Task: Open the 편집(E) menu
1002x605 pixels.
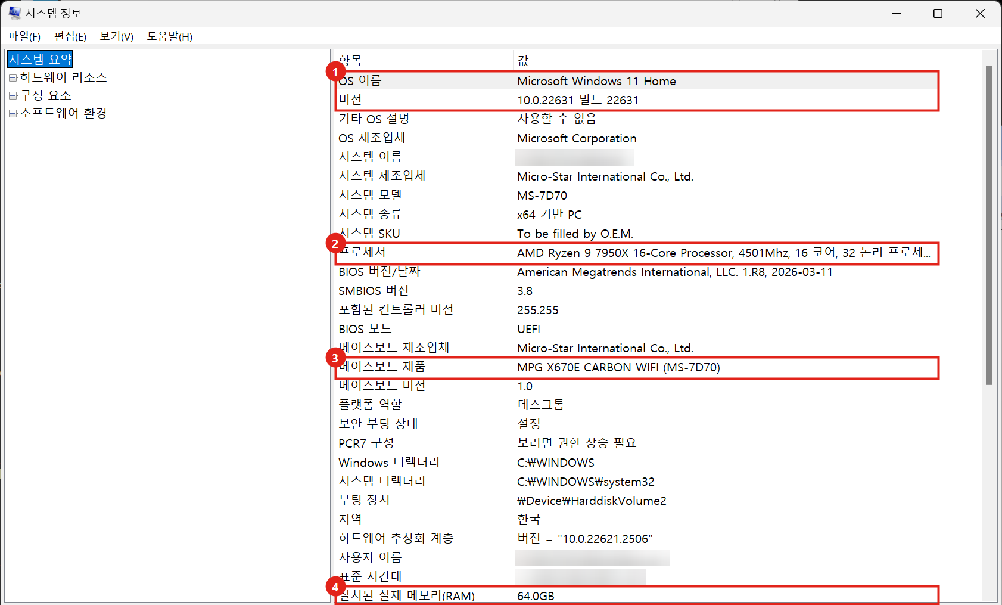Action: tap(70, 36)
